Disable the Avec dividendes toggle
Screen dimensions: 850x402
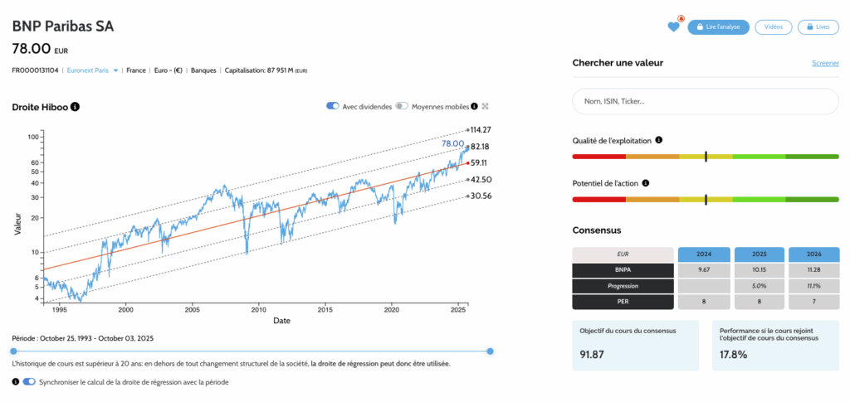[x=333, y=106]
